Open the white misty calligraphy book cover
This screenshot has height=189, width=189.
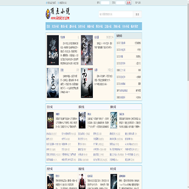coord(53,83)
